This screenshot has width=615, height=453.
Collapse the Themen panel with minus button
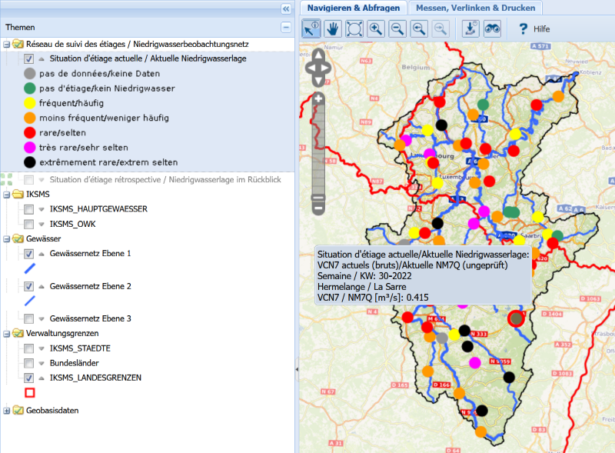pos(286,27)
